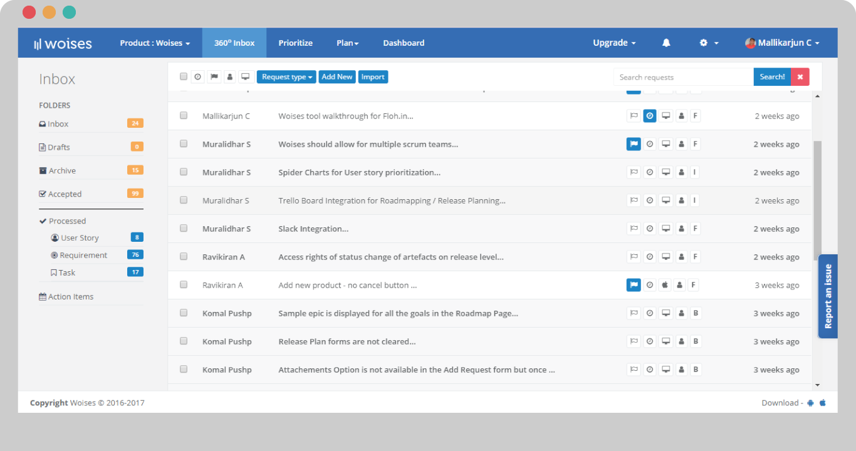Viewport: 856px width, 451px height.
Task: Open the Dashboard tab
Action: 404,43
